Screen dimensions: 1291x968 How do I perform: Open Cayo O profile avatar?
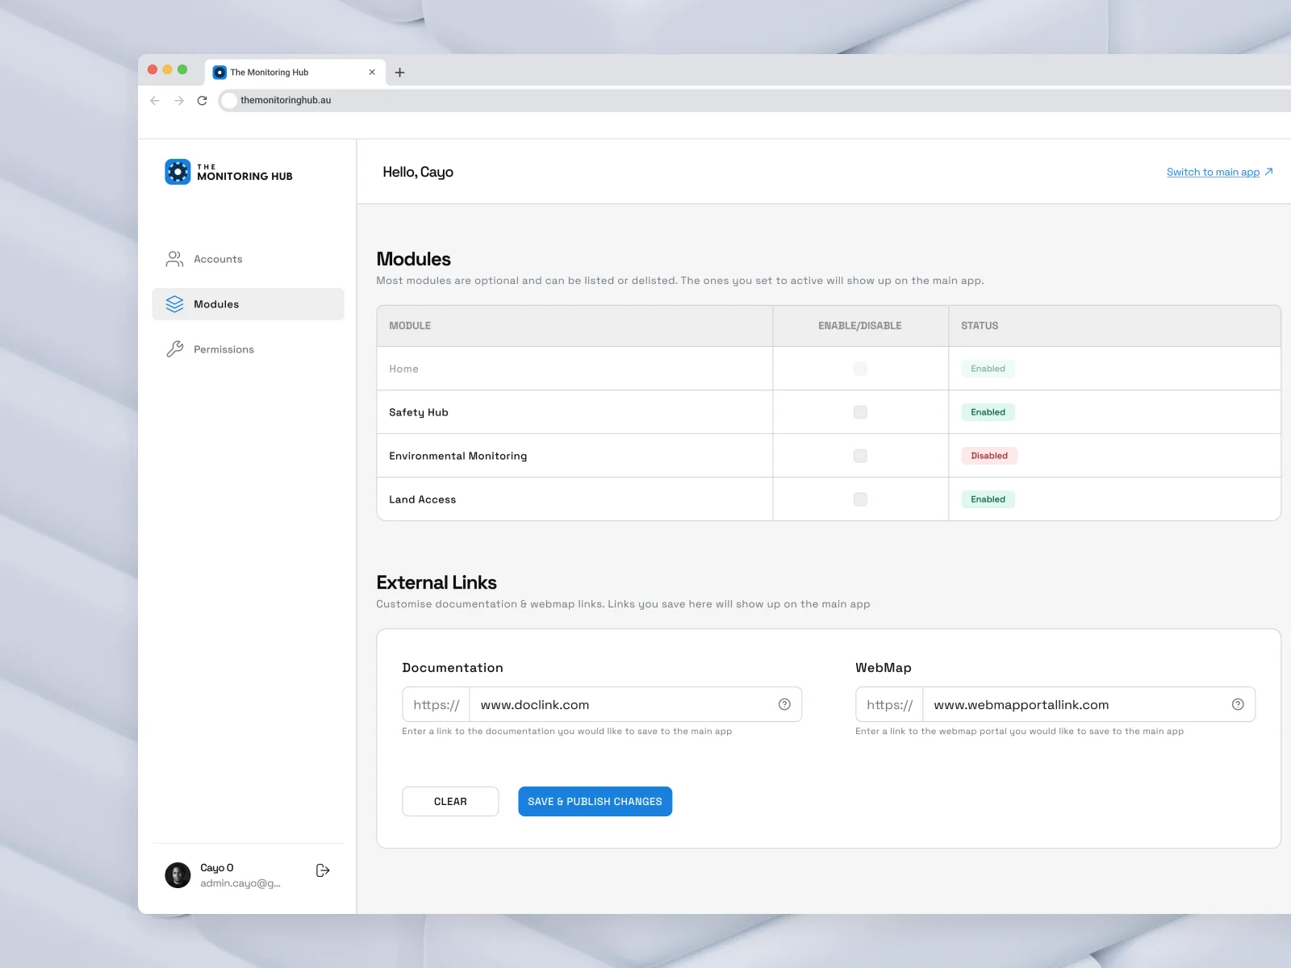click(x=178, y=875)
